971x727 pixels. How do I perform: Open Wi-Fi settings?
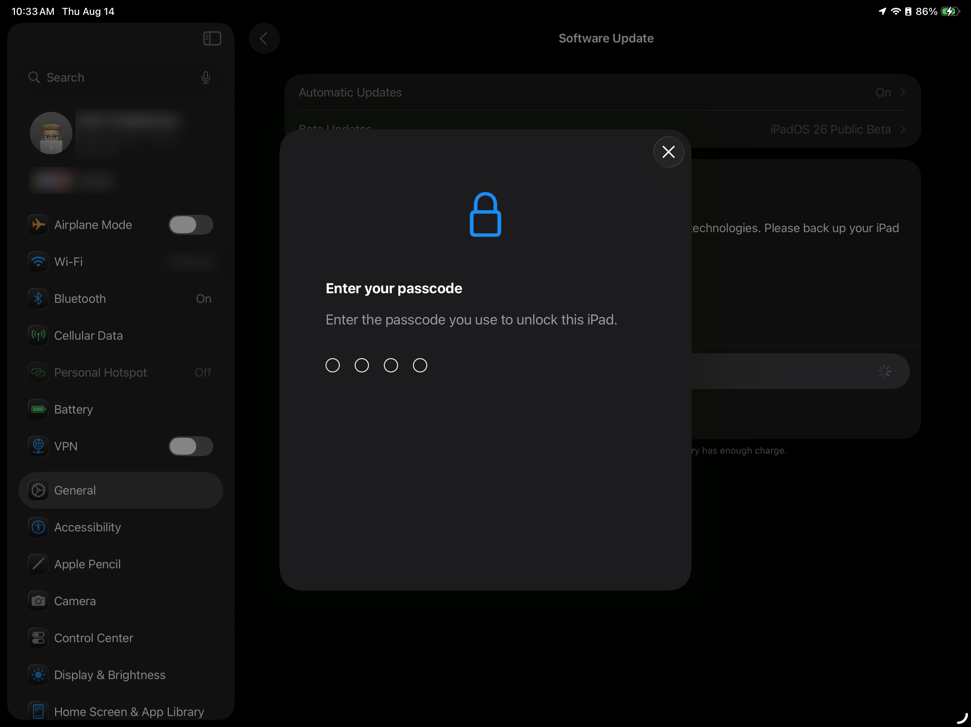tap(69, 262)
